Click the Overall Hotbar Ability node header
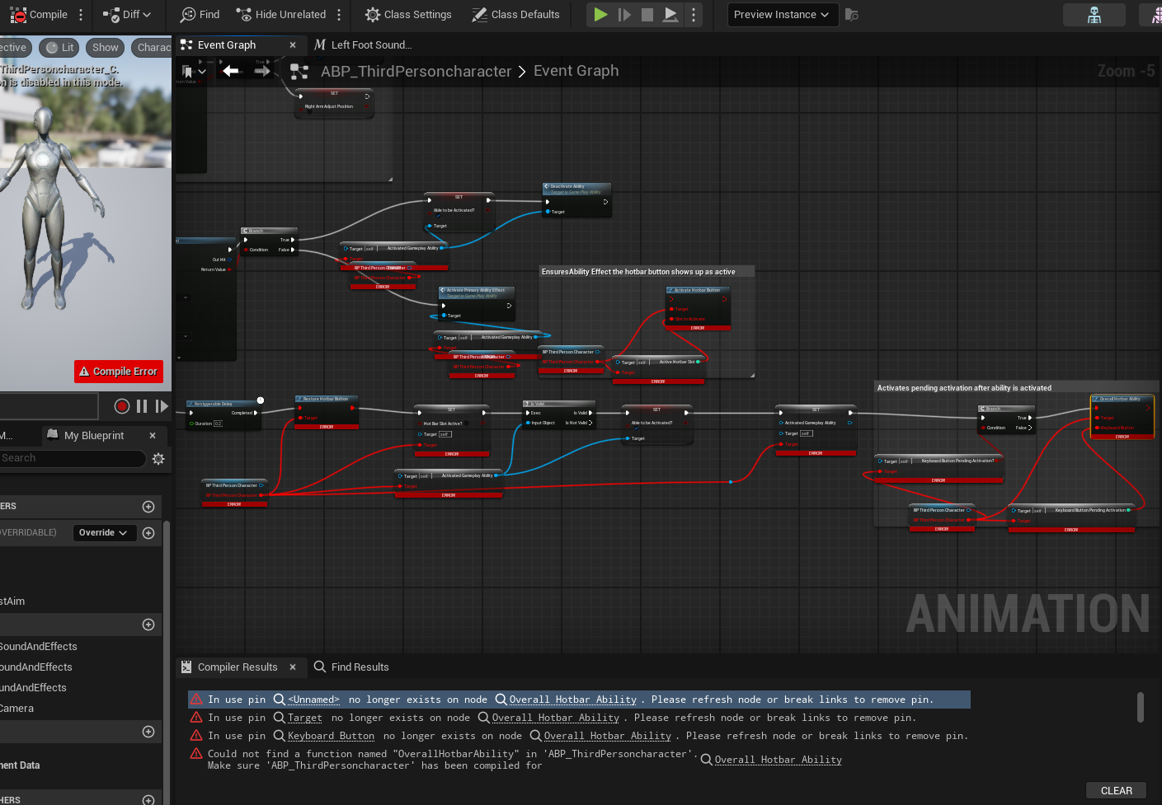 1122,399
